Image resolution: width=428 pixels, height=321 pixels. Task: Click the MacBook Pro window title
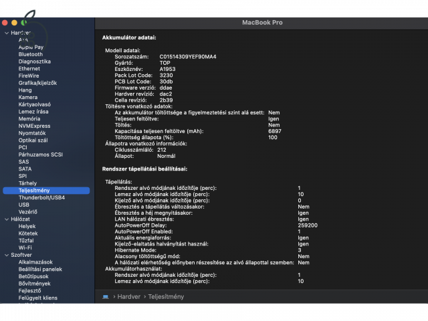coord(262,23)
